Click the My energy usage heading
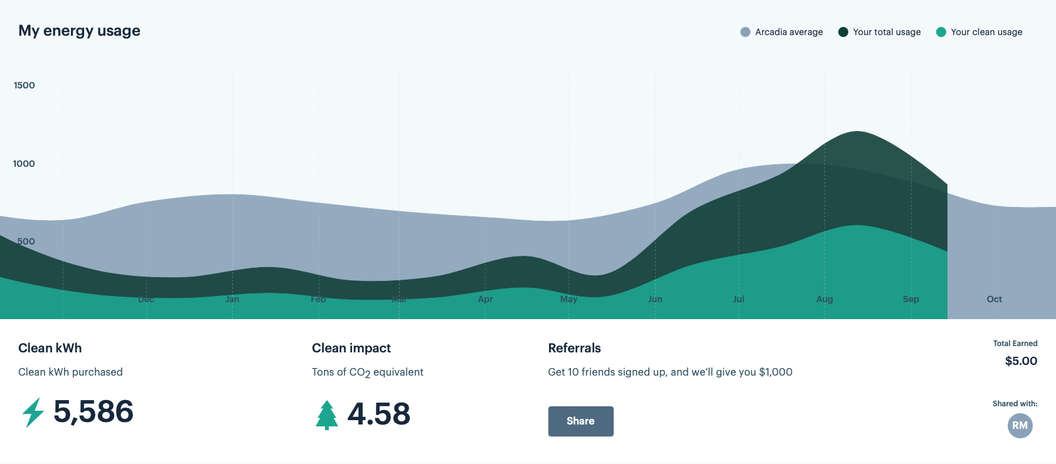The width and height of the screenshot is (1056, 464). 79,31
